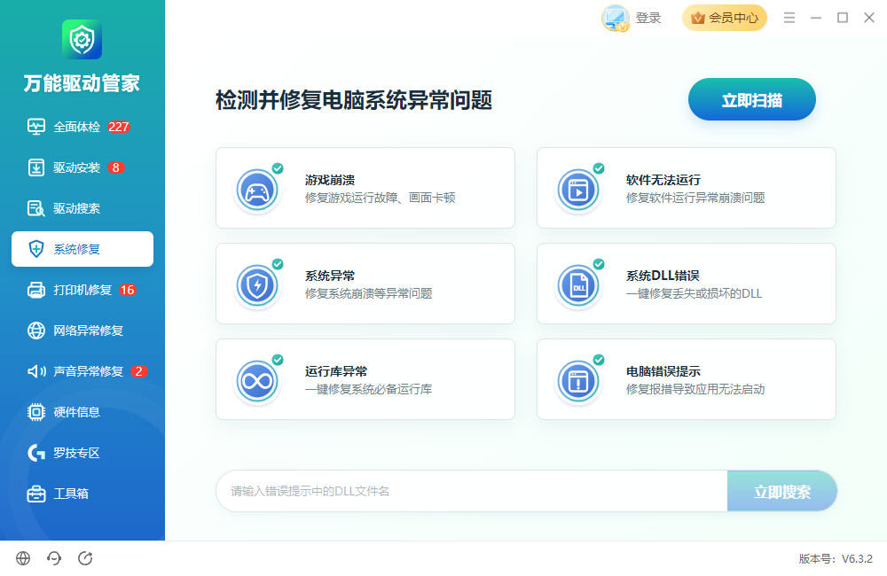Toggle 软件无法运行 checkmark

pos(599,168)
